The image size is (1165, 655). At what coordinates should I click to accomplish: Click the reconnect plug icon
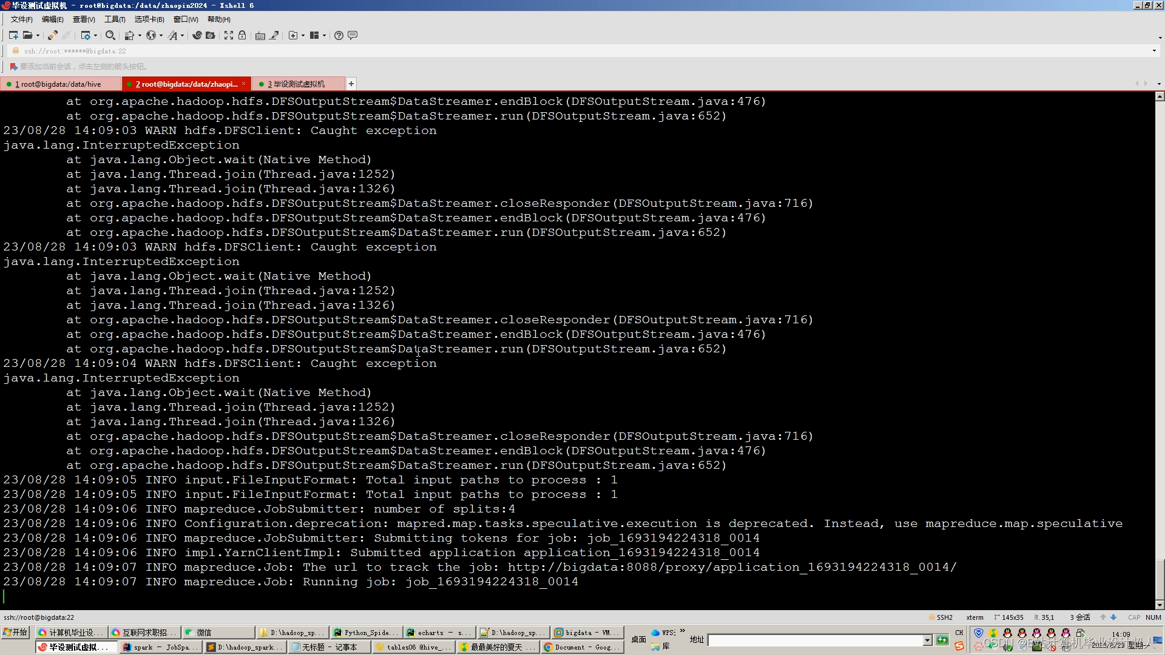tap(53, 35)
